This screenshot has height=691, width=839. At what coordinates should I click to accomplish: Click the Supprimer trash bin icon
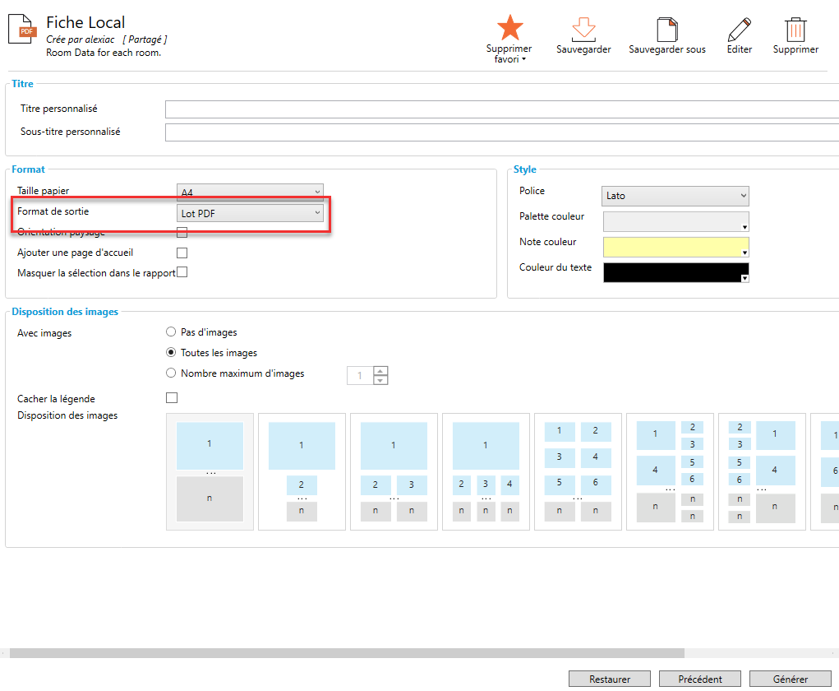(795, 29)
